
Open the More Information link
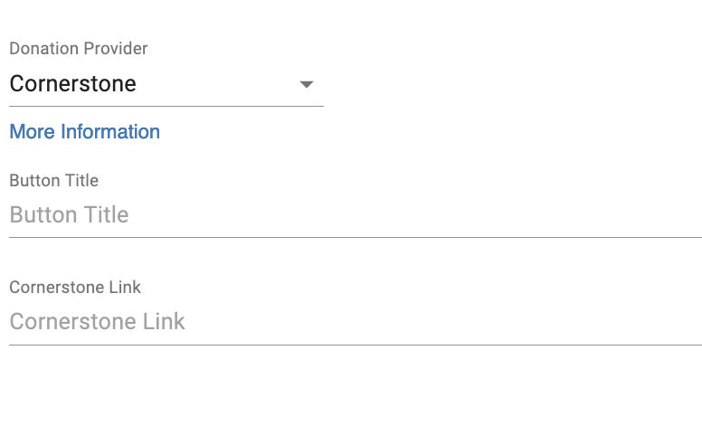point(84,132)
